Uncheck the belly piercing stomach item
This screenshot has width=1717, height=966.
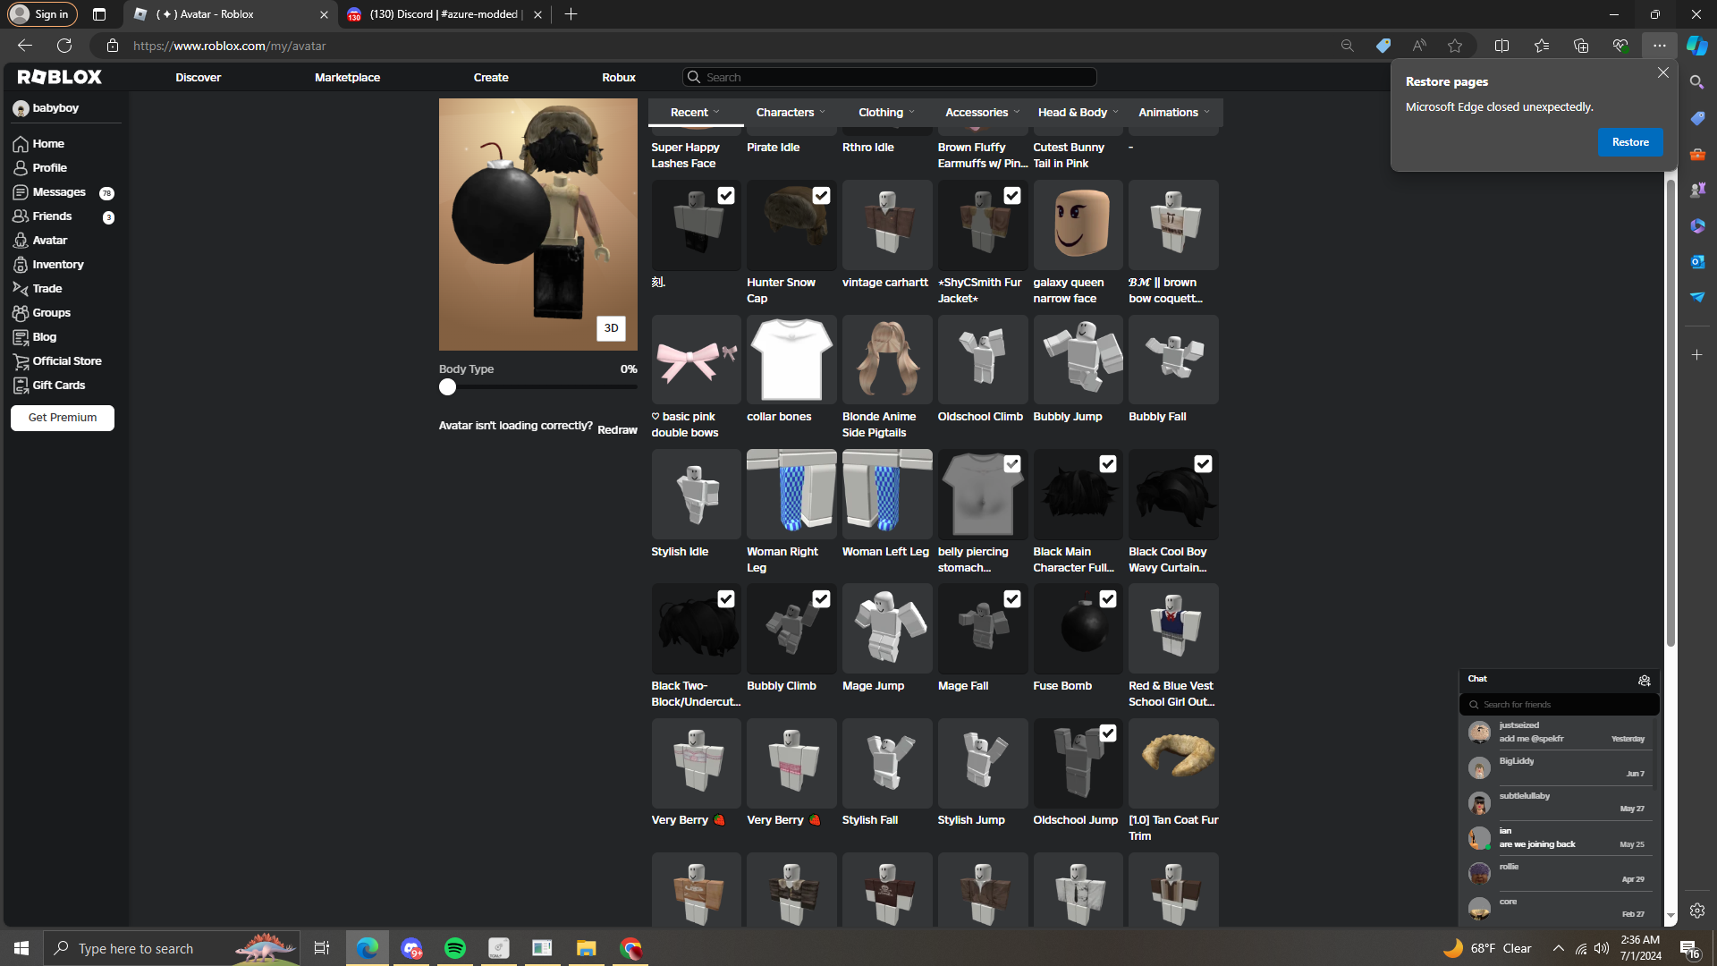coord(1011,464)
